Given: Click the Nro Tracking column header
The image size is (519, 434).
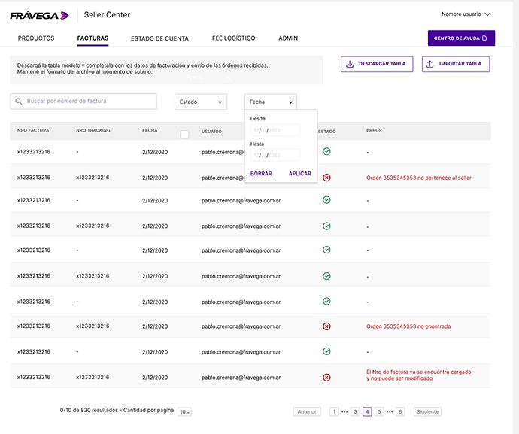Looking at the screenshot, I should pyautogui.click(x=93, y=130).
